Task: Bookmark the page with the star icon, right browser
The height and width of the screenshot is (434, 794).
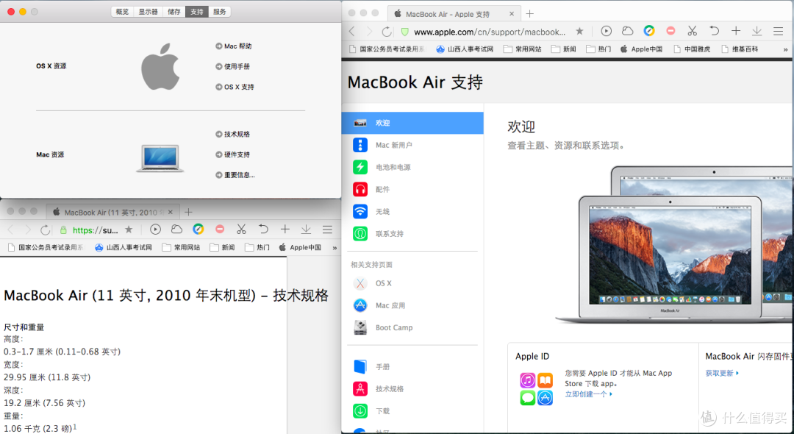Action: [580, 32]
